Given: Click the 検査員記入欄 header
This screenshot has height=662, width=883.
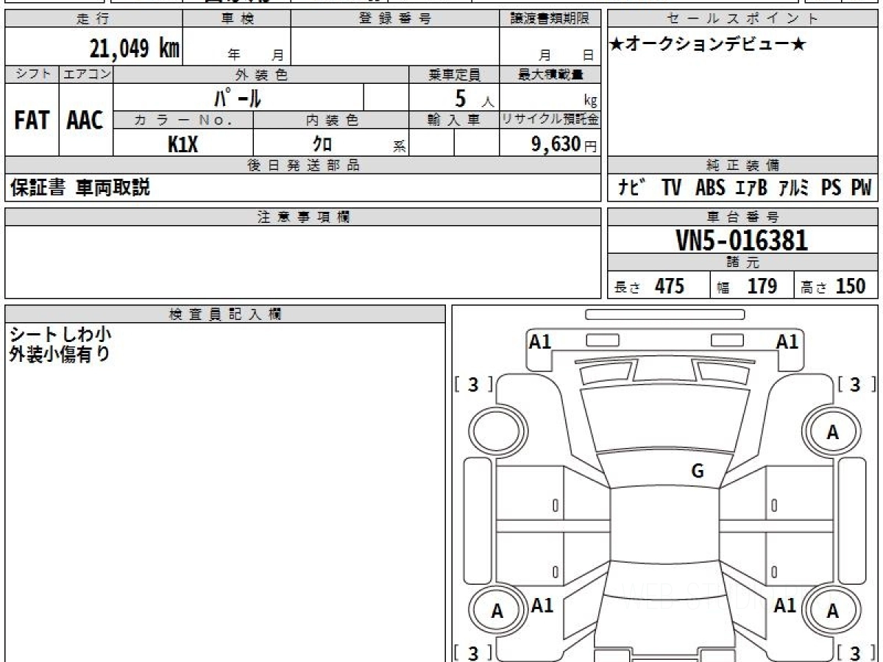Looking at the screenshot, I should (225, 313).
